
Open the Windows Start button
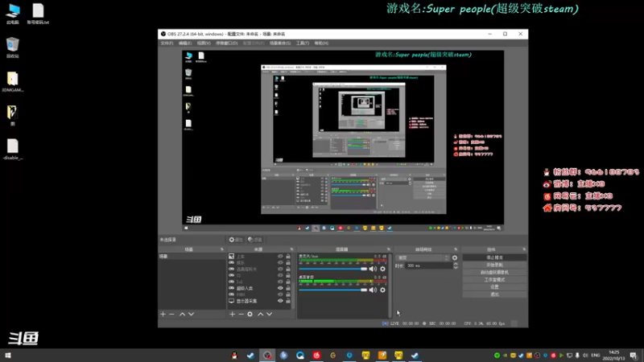click(x=8, y=356)
